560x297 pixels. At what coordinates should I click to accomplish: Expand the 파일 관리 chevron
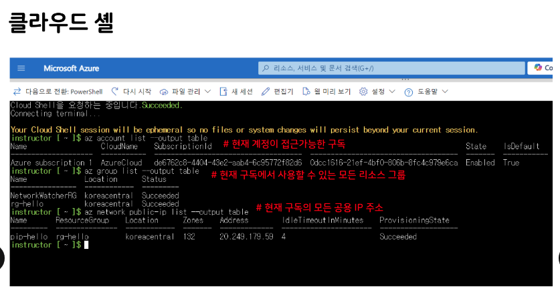(207, 92)
